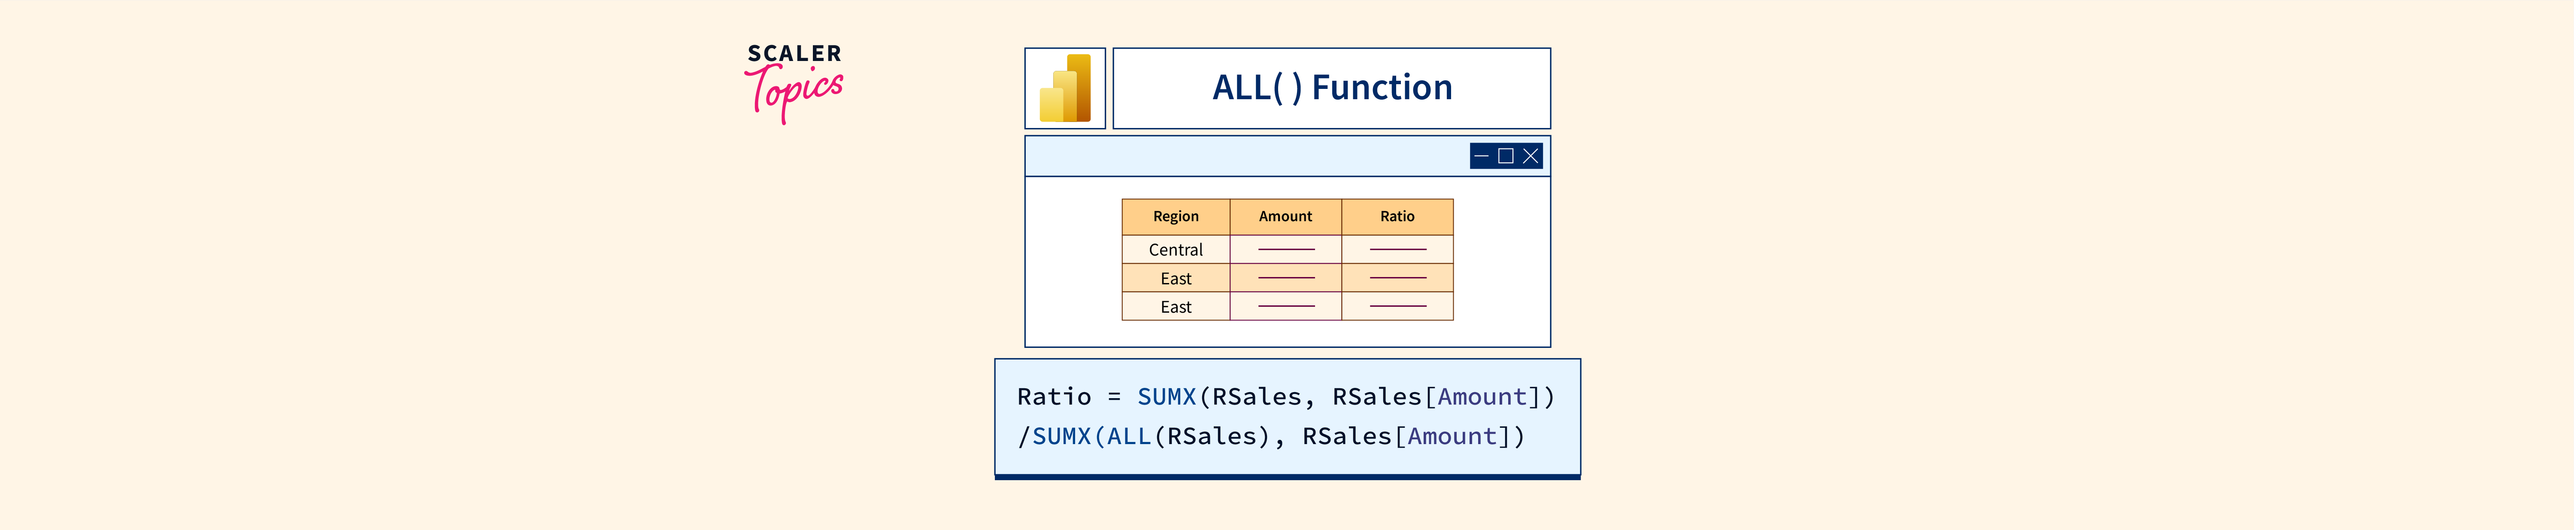Click the Central region cell

(x=1175, y=250)
